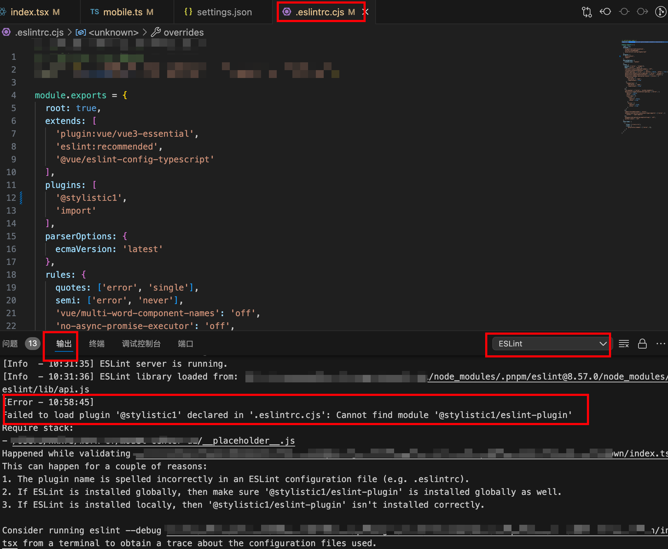
Task: Open the More Actions ellipsis in Output panel
Action: [661, 344]
